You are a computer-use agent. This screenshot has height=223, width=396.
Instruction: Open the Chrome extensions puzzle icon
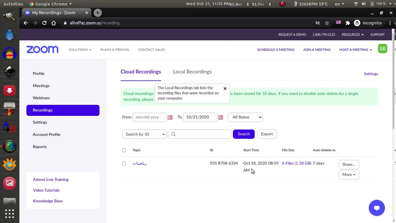coord(348,23)
